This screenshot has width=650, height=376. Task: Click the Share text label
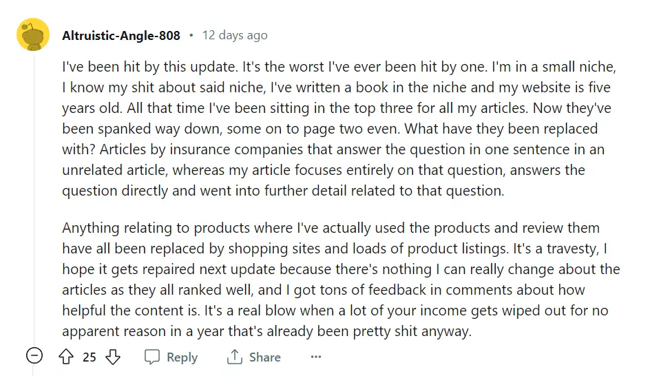[265, 357]
